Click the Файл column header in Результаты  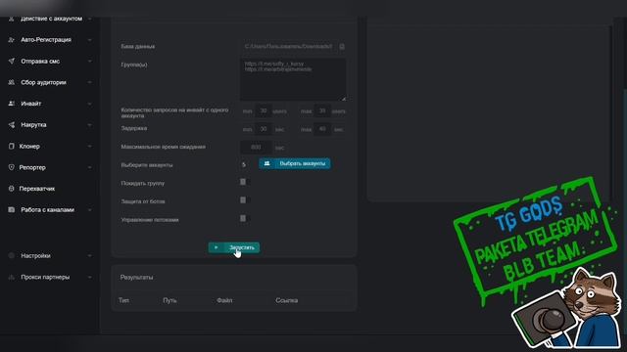(x=224, y=300)
